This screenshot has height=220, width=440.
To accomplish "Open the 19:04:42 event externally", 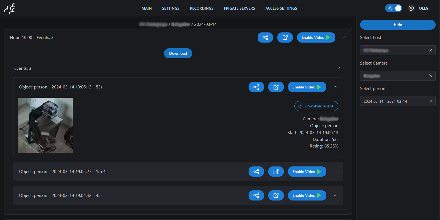I will click(276, 195).
